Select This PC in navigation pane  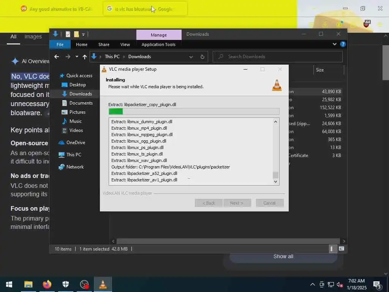point(74,154)
